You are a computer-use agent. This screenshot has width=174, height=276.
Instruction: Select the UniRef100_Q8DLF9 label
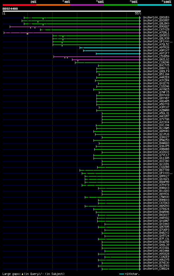point(156,72)
